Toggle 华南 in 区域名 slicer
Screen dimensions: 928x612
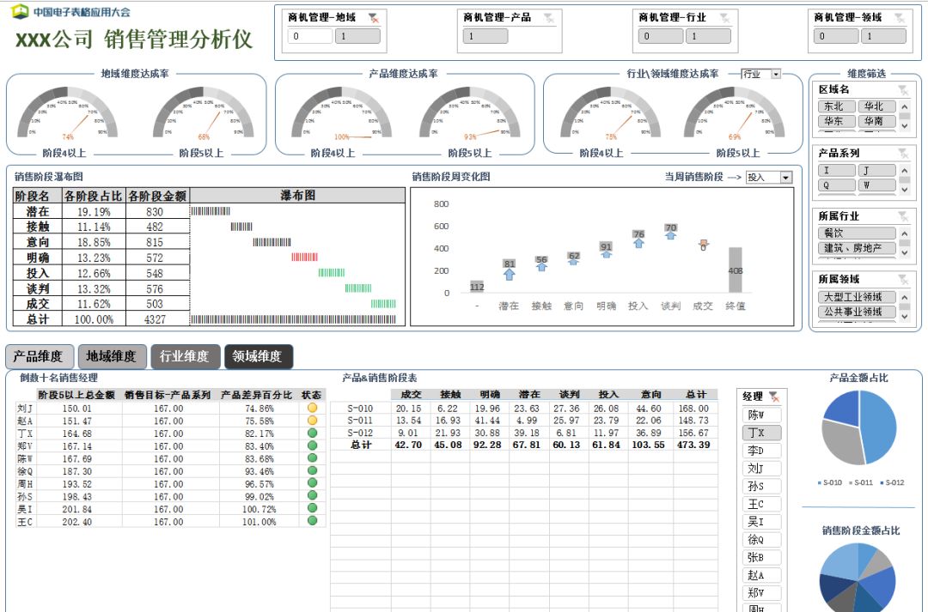876,121
